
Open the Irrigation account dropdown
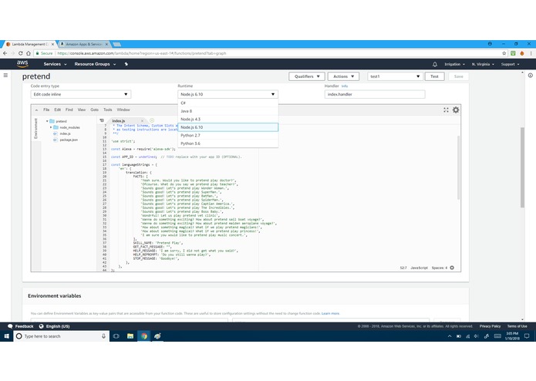455,64
